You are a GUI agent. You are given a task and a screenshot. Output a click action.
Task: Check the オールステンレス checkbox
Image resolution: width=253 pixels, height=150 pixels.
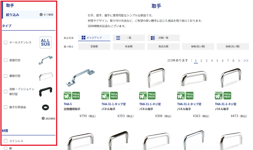(x=6, y=42)
